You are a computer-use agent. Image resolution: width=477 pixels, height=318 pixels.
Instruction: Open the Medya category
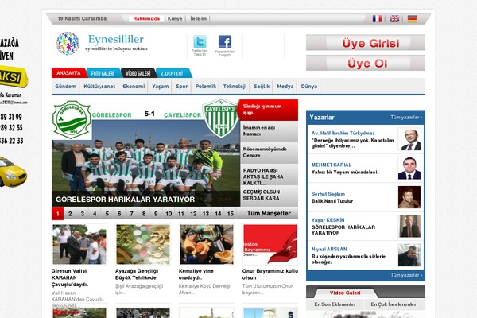point(285,86)
